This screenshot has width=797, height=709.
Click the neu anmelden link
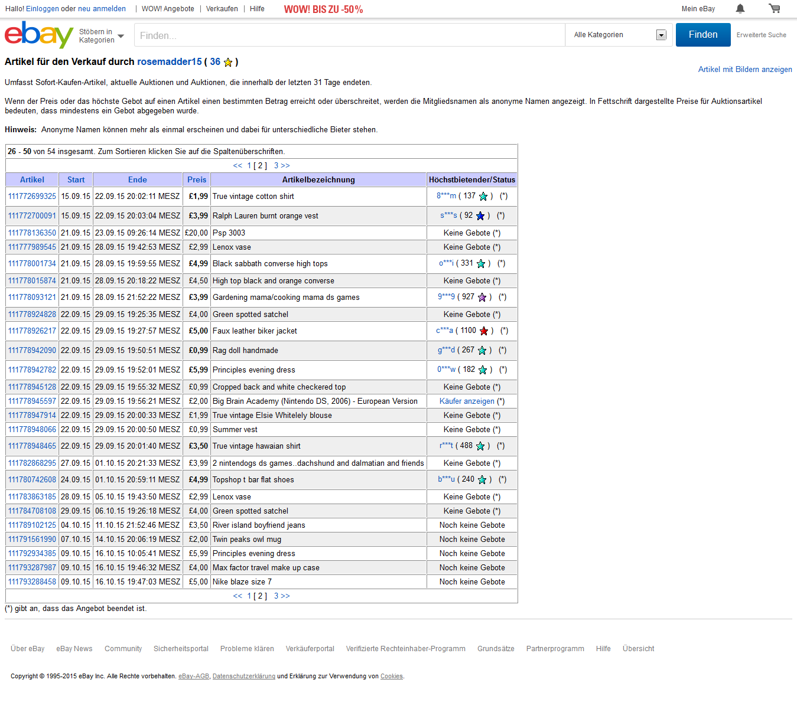point(102,9)
